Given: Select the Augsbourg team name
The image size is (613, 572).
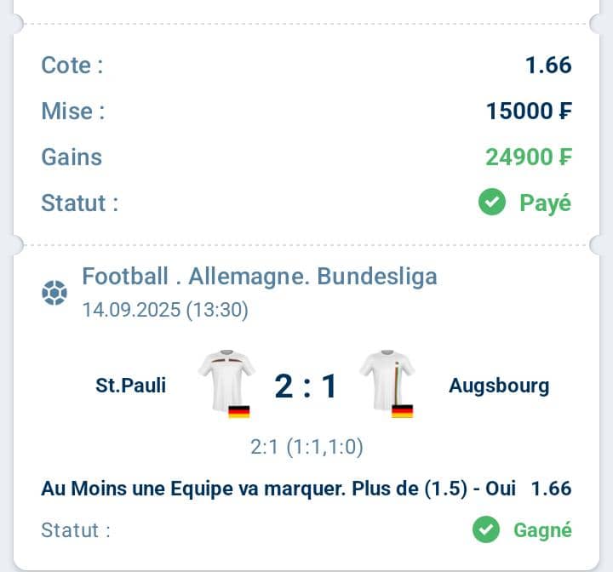Looking at the screenshot, I should tap(499, 386).
